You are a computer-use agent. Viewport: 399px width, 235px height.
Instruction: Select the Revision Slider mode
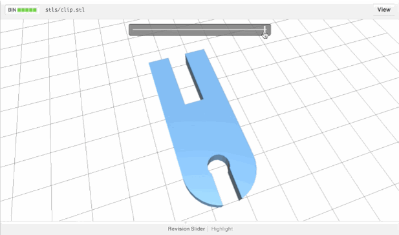point(186,229)
